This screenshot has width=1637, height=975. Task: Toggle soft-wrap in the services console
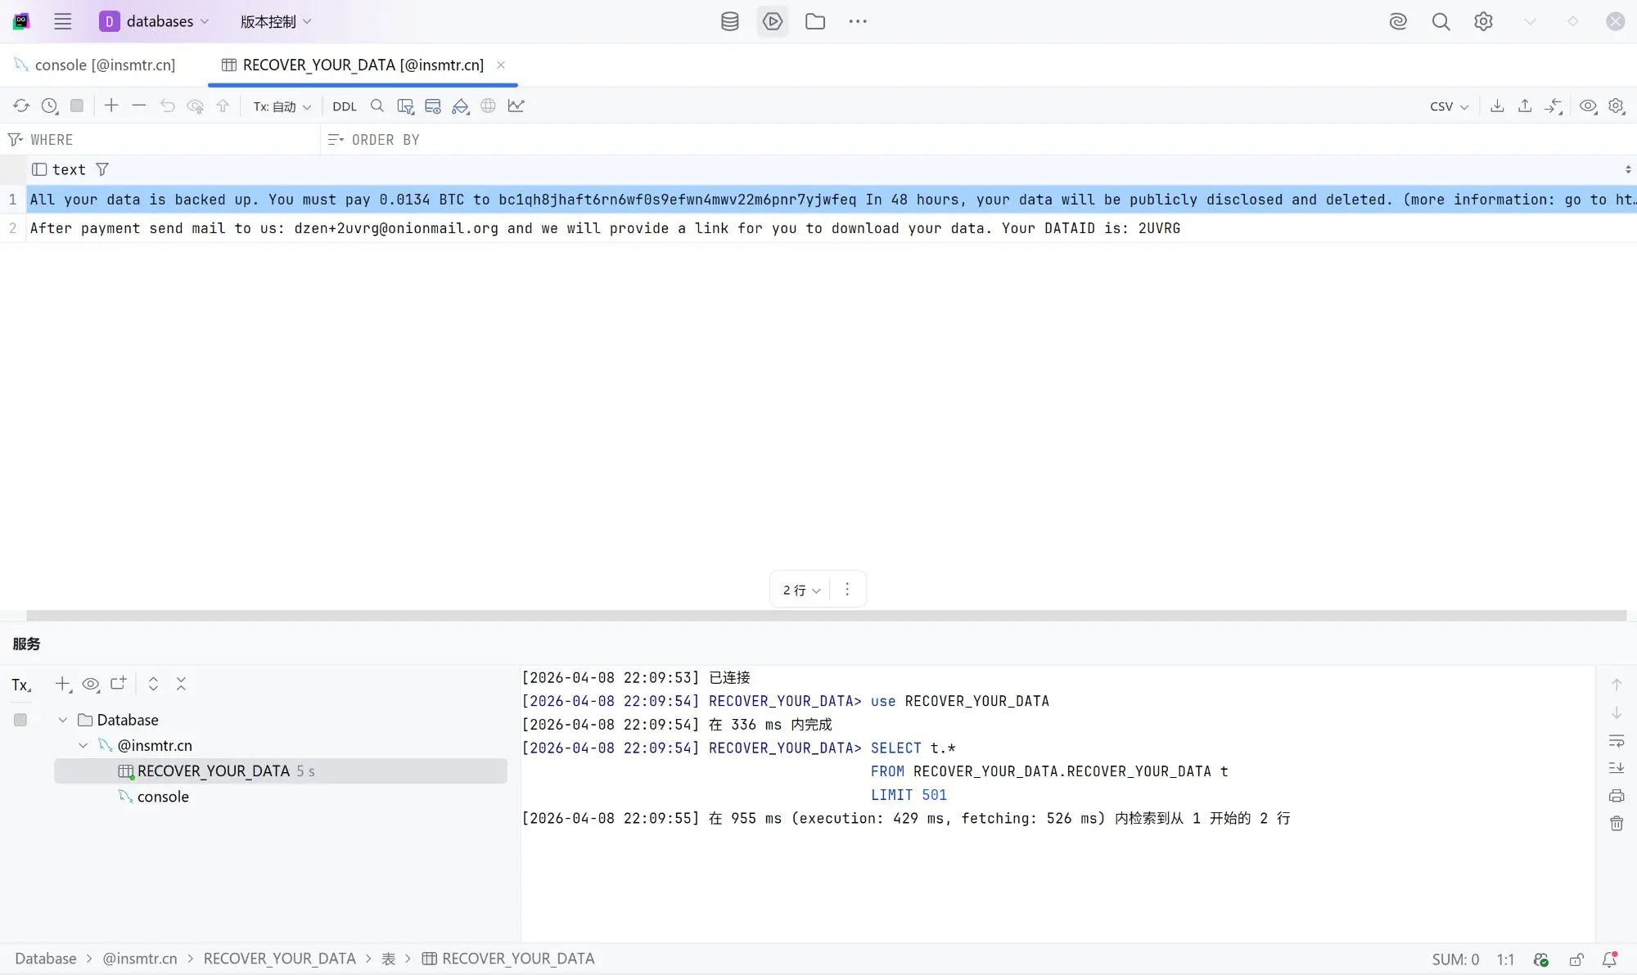[x=1617, y=740]
